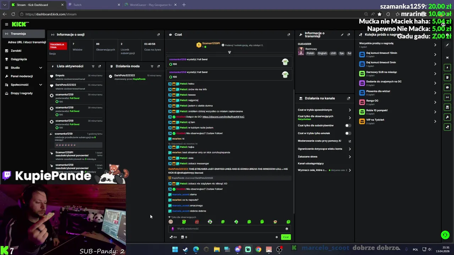454x255 pixels.
Task: Open VIP na Tydzień reward requests
Action: [x=398, y=121]
